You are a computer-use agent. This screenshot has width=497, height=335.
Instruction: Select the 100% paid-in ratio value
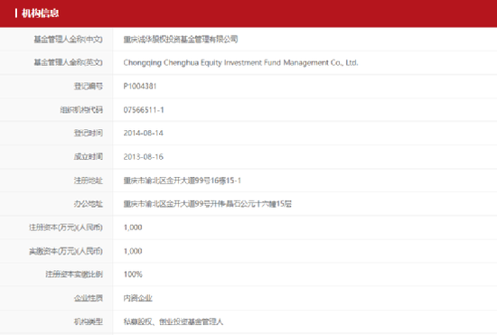click(x=133, y=275)
